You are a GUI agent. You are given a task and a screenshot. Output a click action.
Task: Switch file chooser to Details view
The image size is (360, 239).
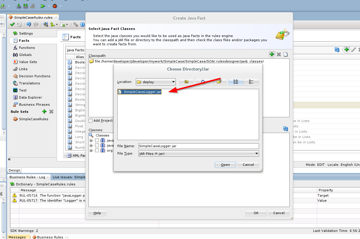point(251,82)
